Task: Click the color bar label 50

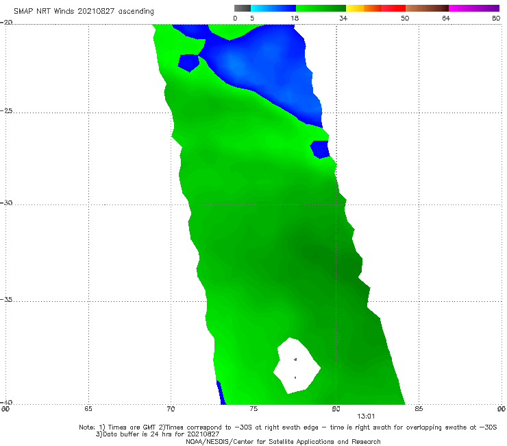Action: [x=405, y=19]
